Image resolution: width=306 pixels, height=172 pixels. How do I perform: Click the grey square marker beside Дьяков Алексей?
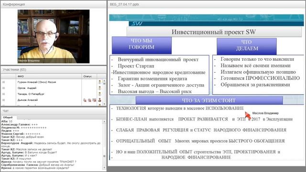(x=3, y=100)
